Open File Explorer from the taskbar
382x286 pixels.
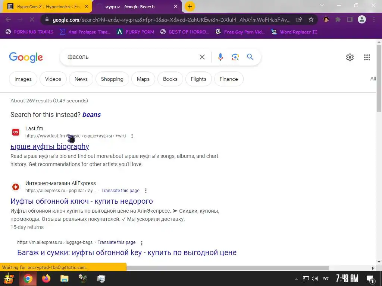tap(64, 279)
